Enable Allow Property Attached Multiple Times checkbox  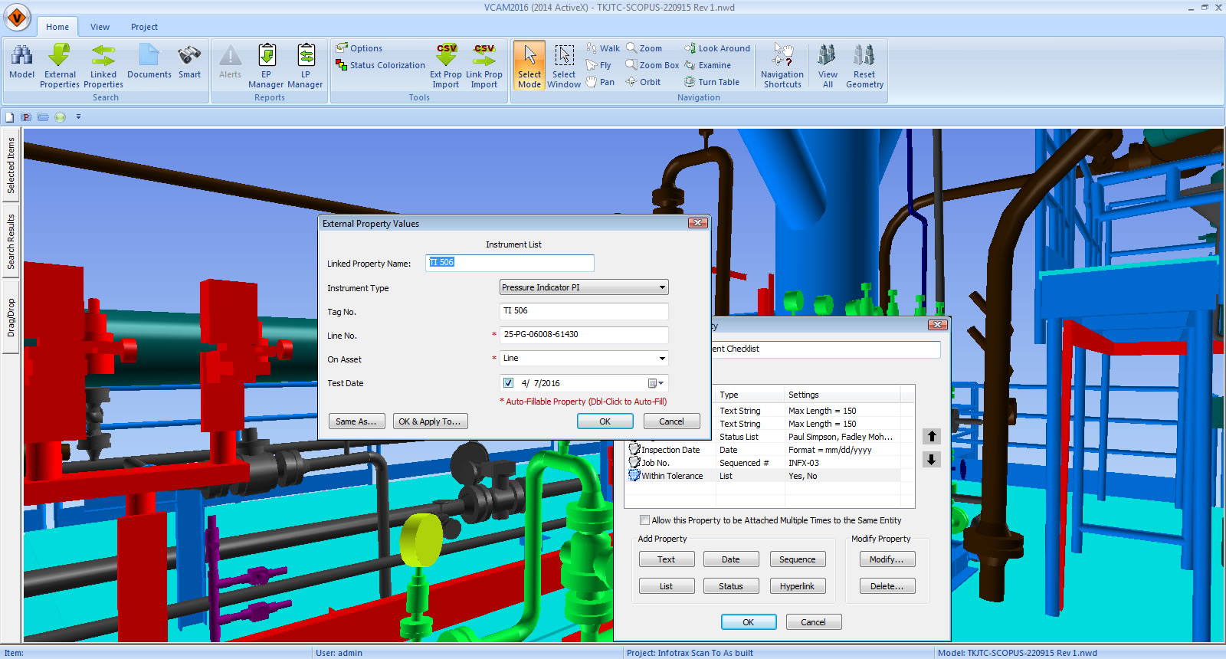(645, 520)
